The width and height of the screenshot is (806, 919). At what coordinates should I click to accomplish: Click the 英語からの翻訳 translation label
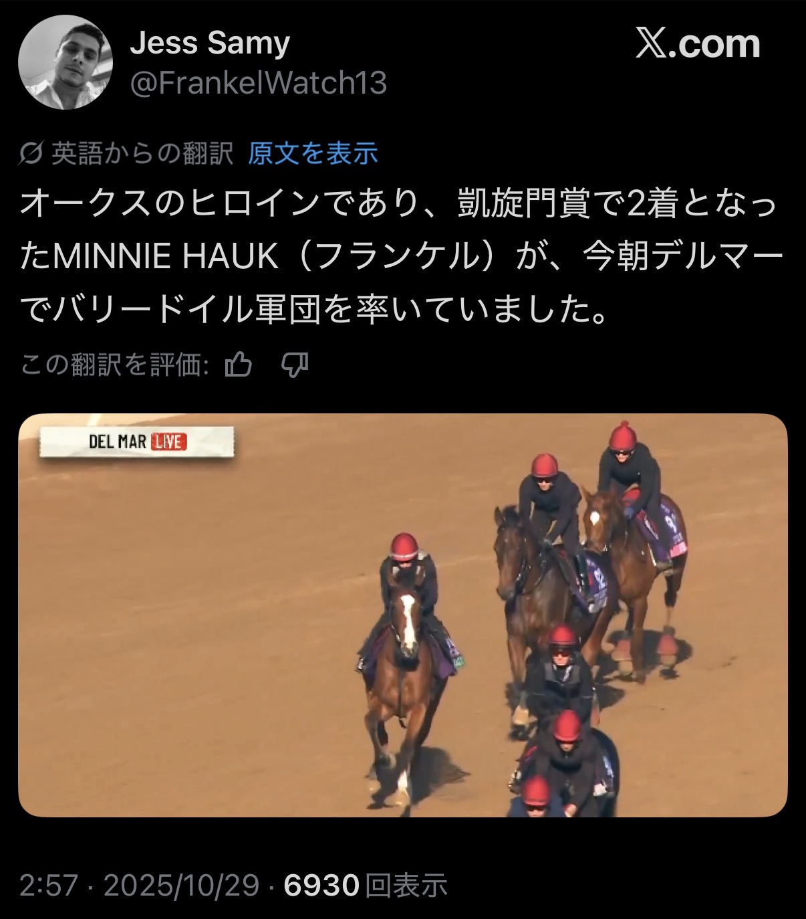142,155
